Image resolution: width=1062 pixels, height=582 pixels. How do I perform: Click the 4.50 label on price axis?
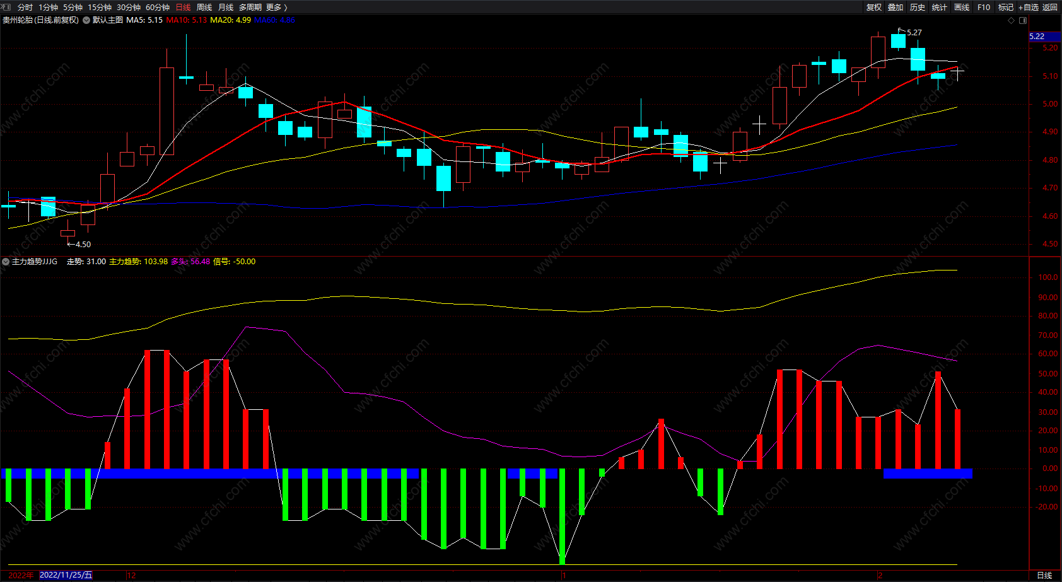[1050, 244]
